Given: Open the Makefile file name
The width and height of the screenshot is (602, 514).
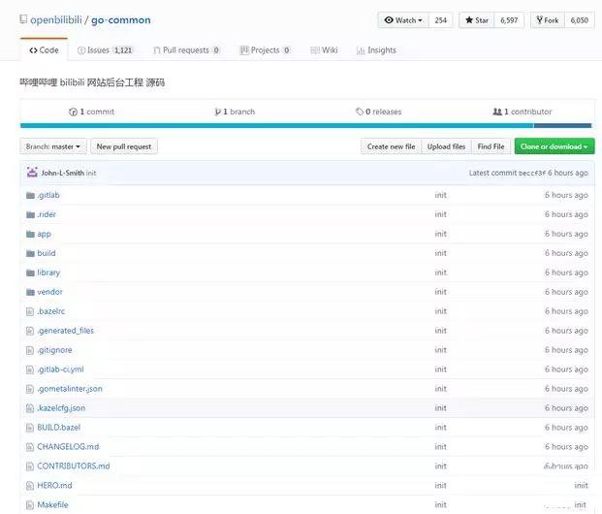Looking at the screenshot, I should 52,504.
